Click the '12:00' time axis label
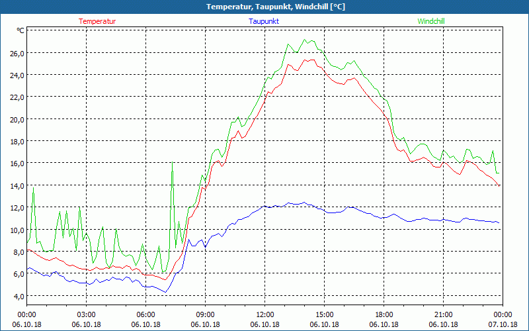This screenshot has width=529, height=331. (265, 315)
